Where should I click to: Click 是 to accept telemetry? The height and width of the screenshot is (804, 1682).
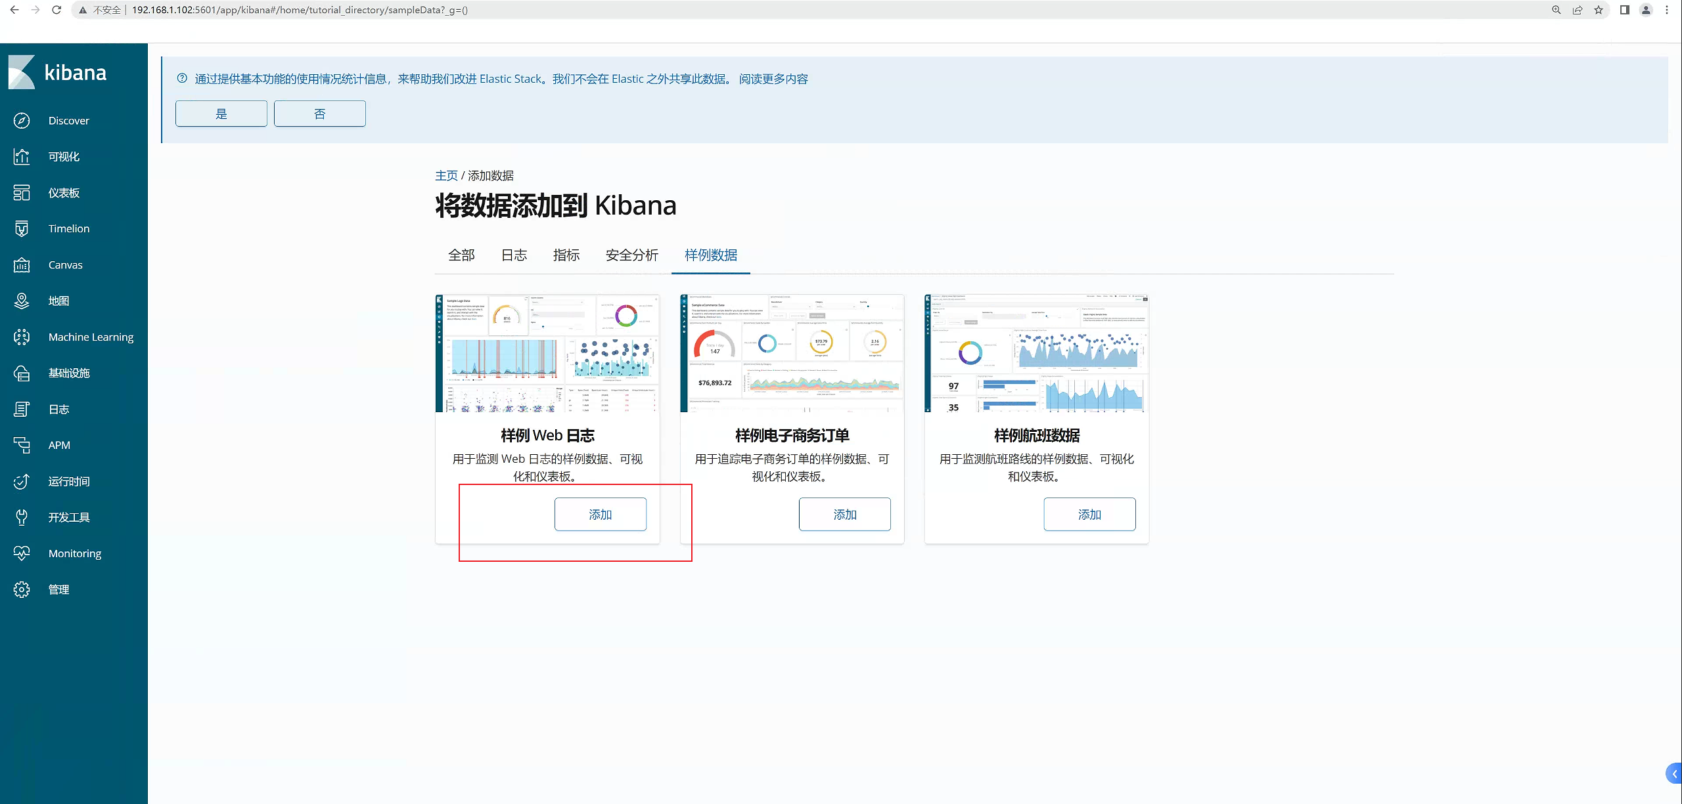pyautogui.click(x=221, y=114)
